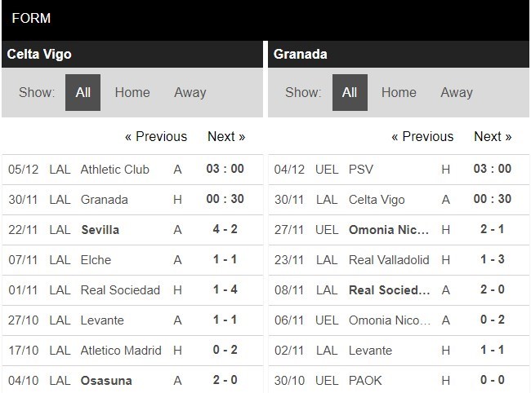The width and height of the screenshot is (531, 393).
Task: Click Atletico Madrid in Celta Vigo form
Action: 121,351
